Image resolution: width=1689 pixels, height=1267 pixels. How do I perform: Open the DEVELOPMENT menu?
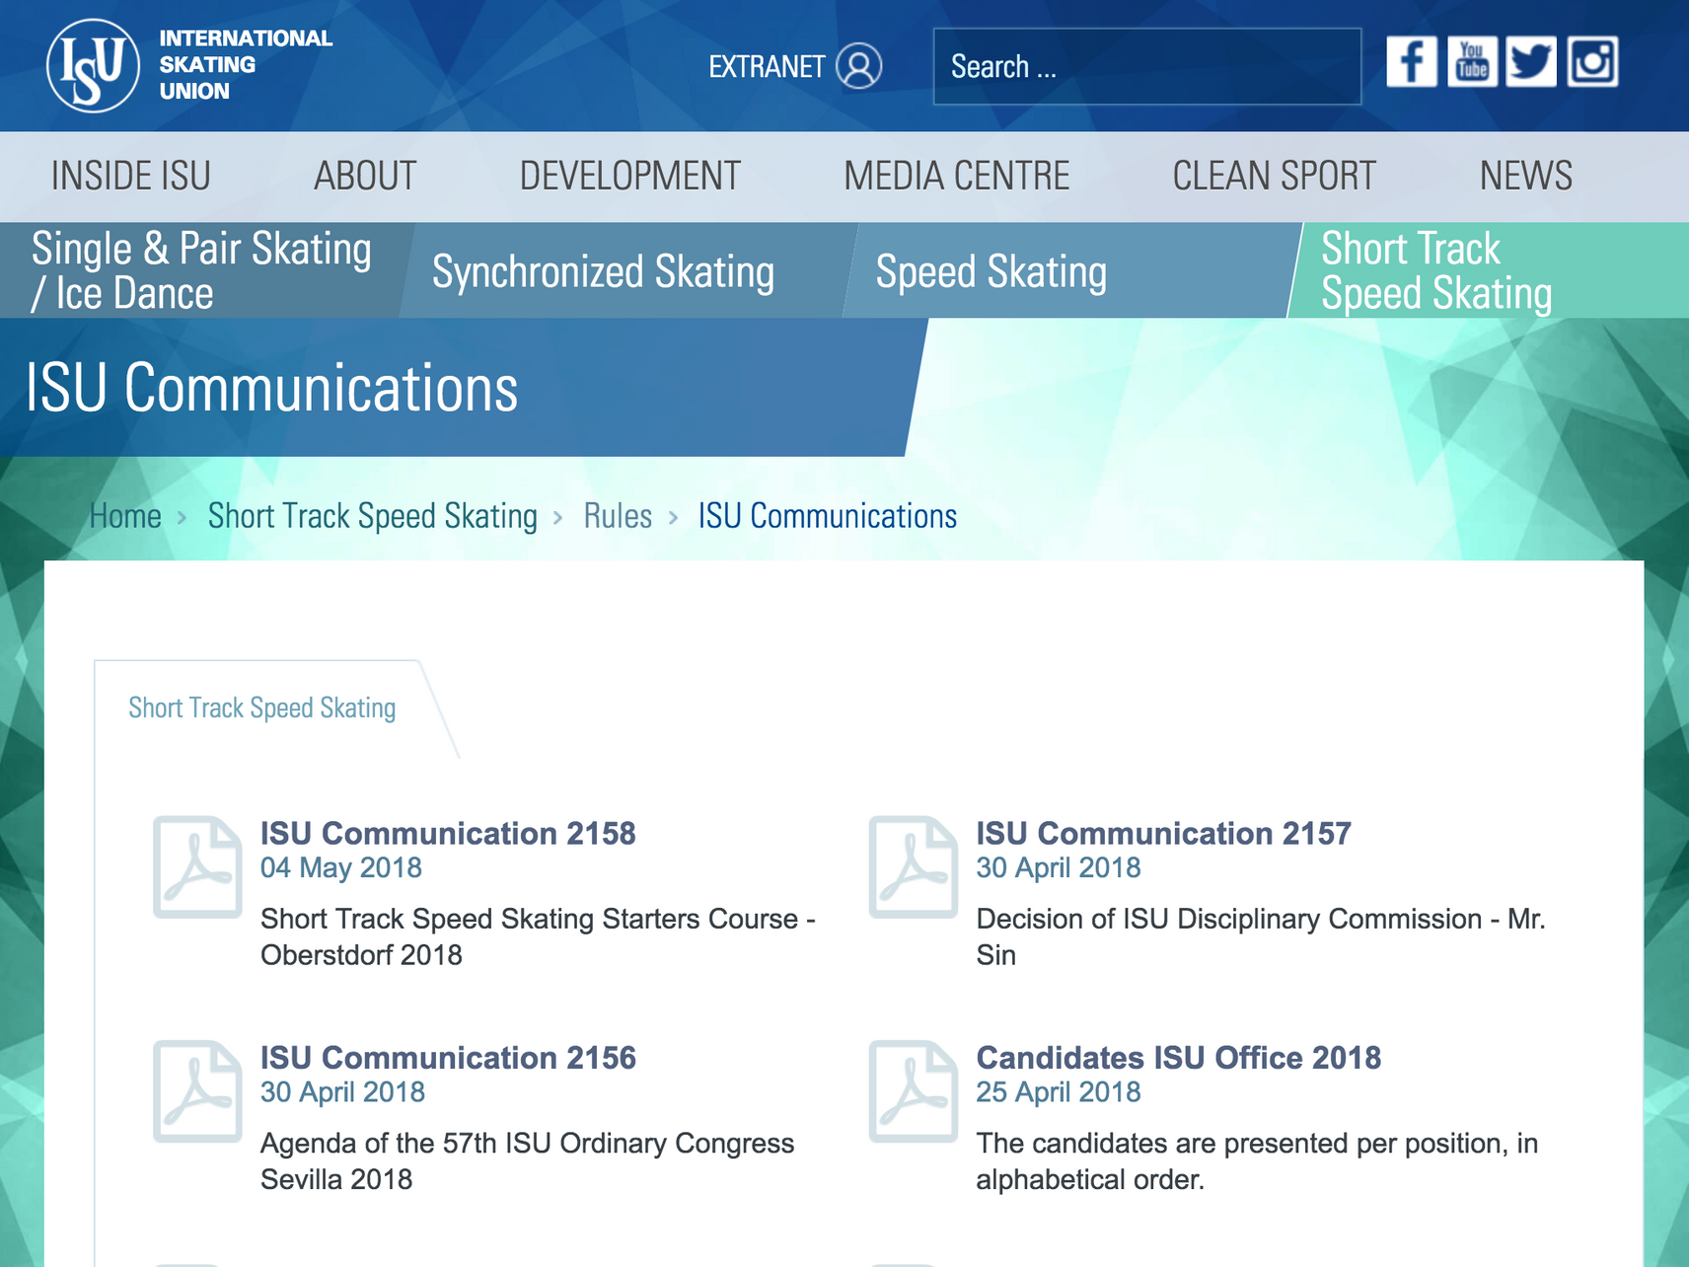[x=630, y=177]
